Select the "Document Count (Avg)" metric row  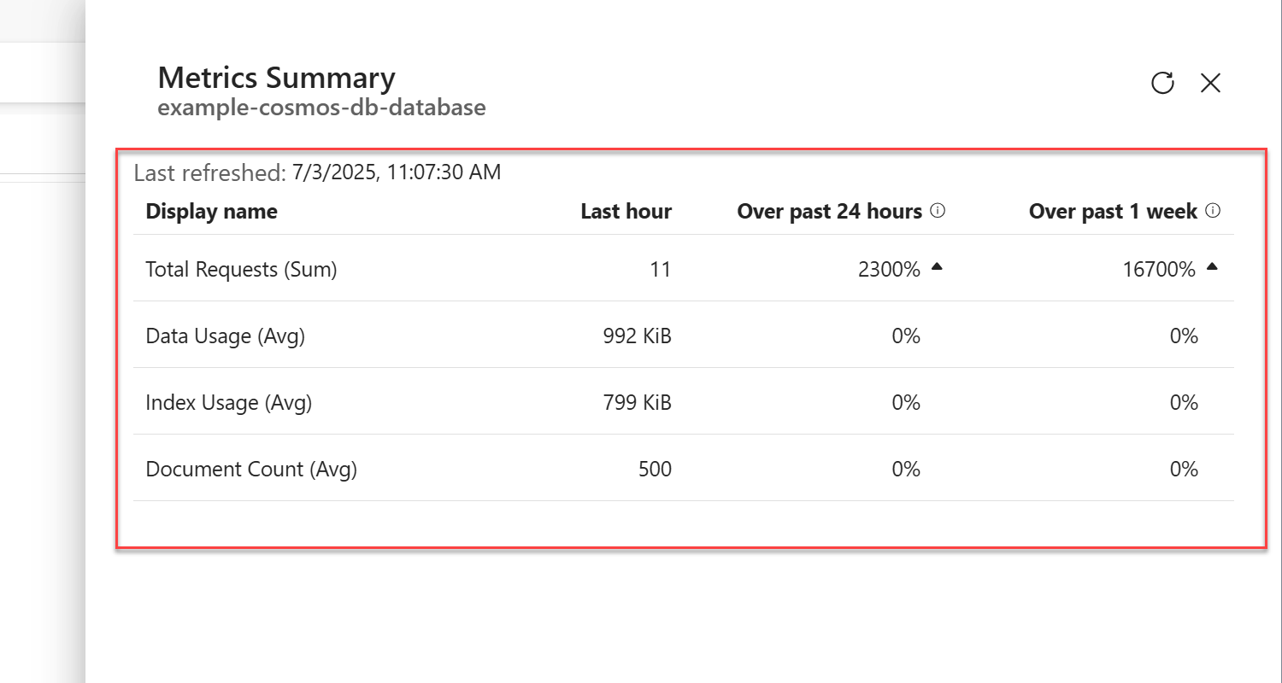pyautogui.click(x=251, y=469)
